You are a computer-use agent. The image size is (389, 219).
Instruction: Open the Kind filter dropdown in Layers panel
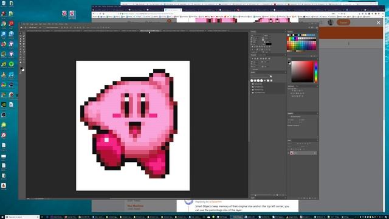coord(292,144)
